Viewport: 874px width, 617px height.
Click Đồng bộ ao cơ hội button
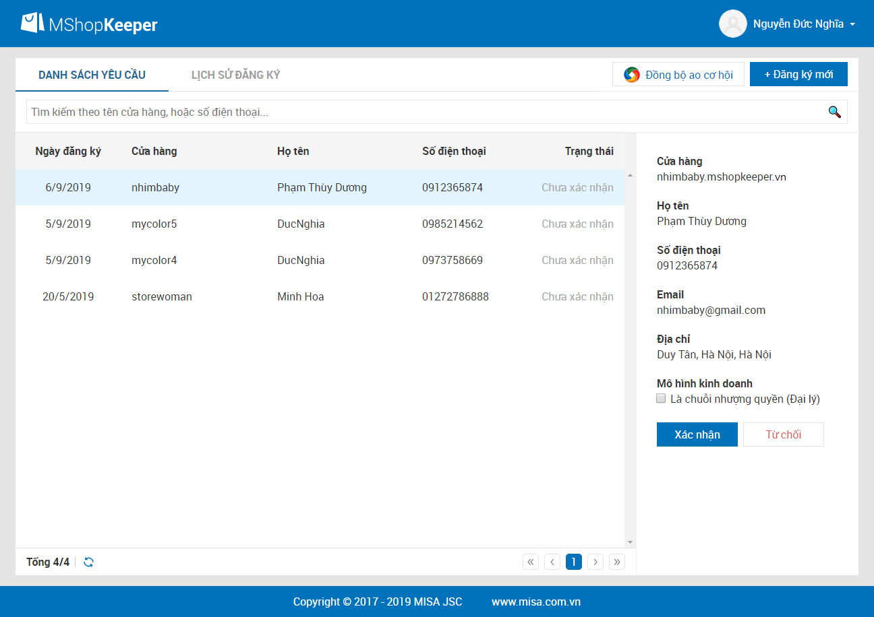678,74
